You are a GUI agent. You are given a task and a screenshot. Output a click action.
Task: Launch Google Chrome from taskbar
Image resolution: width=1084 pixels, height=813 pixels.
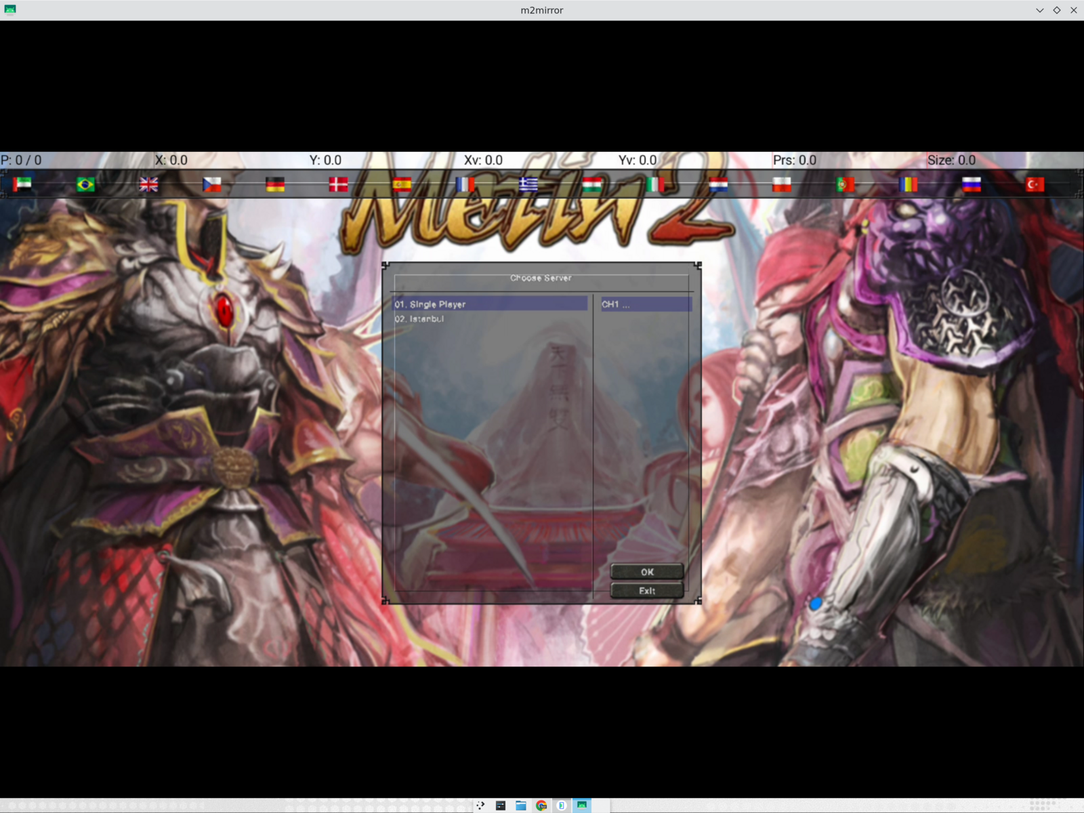(541, 806)
